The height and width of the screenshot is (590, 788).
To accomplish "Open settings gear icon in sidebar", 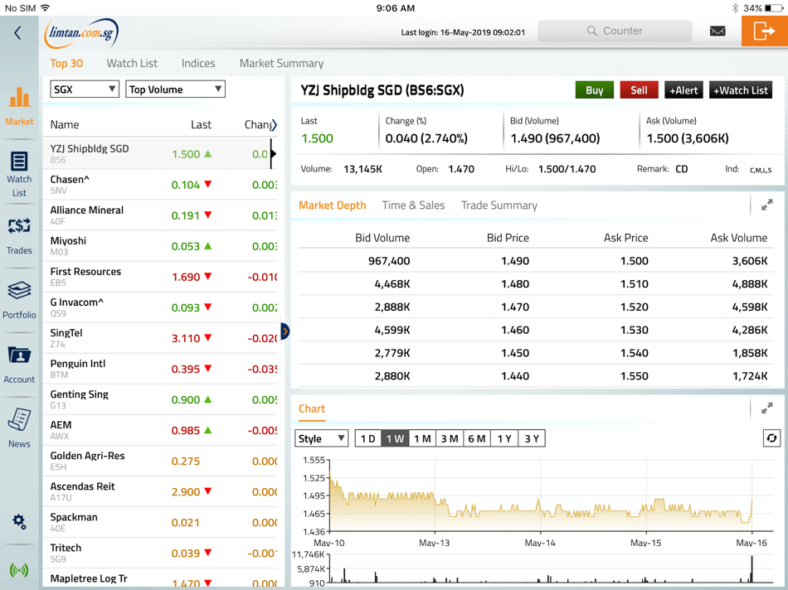I will (19, 522).
